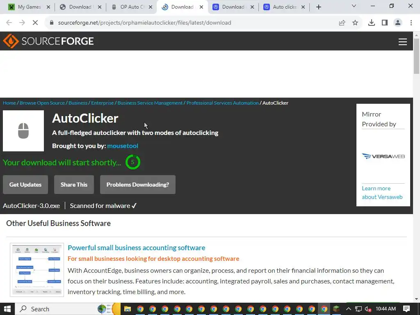Click the accounting software screenshot thumbnail
The height and width of the screenshot is (315, 420).
pyautogui.click(x=37, y=270)
